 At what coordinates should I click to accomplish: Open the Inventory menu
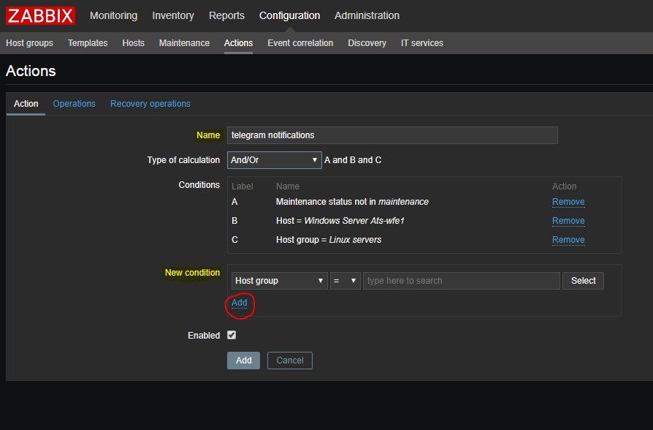[173, 15]
